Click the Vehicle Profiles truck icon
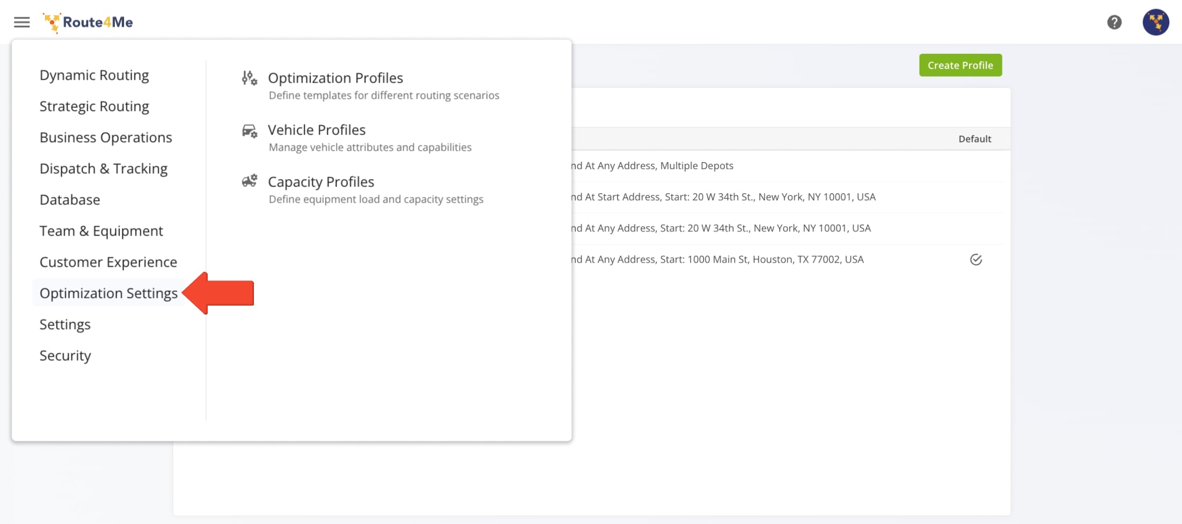Image resolution: width=1182 pixels, height=524 pixels. pos(249,131)
